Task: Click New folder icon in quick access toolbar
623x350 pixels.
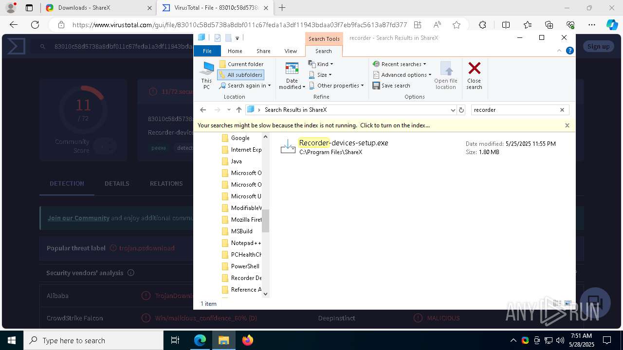Action: click(x=228, y=38)
